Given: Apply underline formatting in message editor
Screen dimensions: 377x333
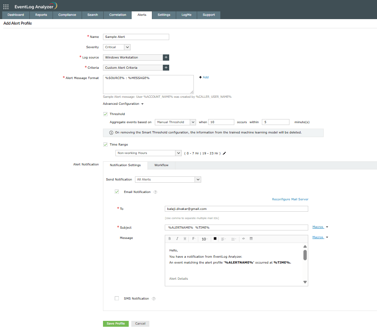Looking at the screenshot, I should pos(185,239).
